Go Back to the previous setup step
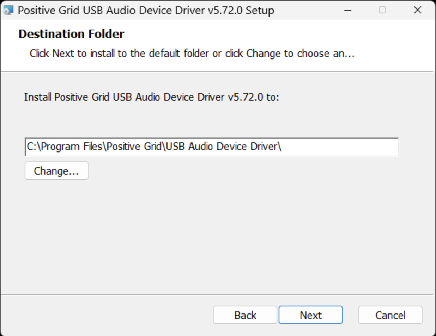The width and height of the screenshot is (436, 336). (x=245, y=315)
